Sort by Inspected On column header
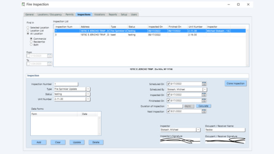The height and width of the screenshot is (154, 274). click(157, 27)
